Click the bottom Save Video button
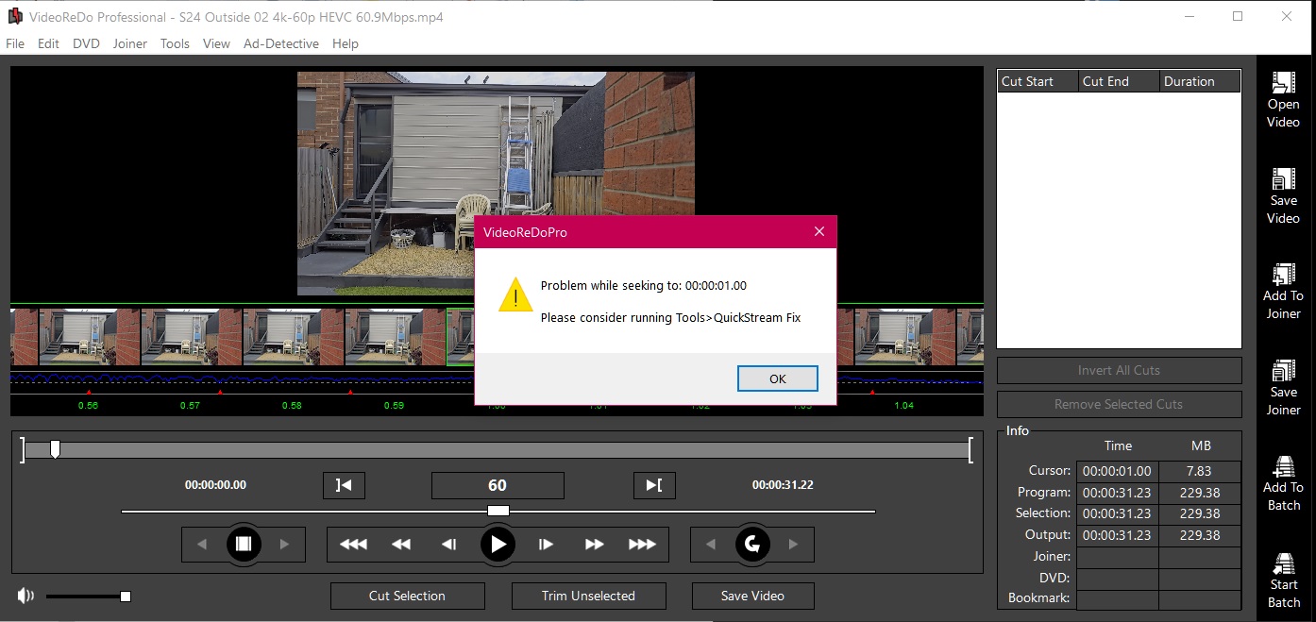Image resolution: width=1316 pixels, height=622 pixels. (752, 596)
